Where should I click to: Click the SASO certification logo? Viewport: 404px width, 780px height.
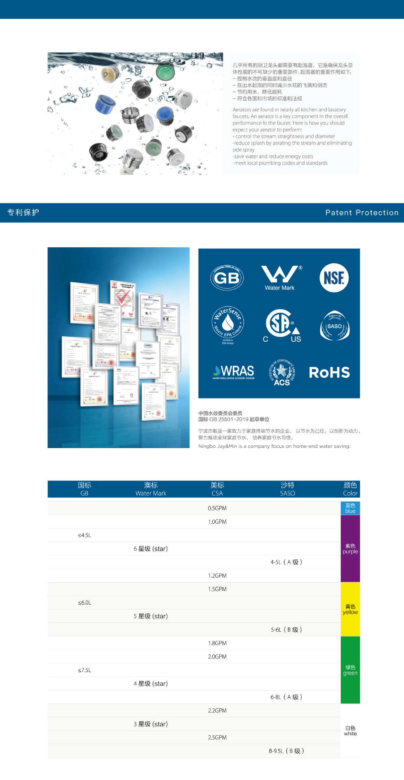pos(335,326)
